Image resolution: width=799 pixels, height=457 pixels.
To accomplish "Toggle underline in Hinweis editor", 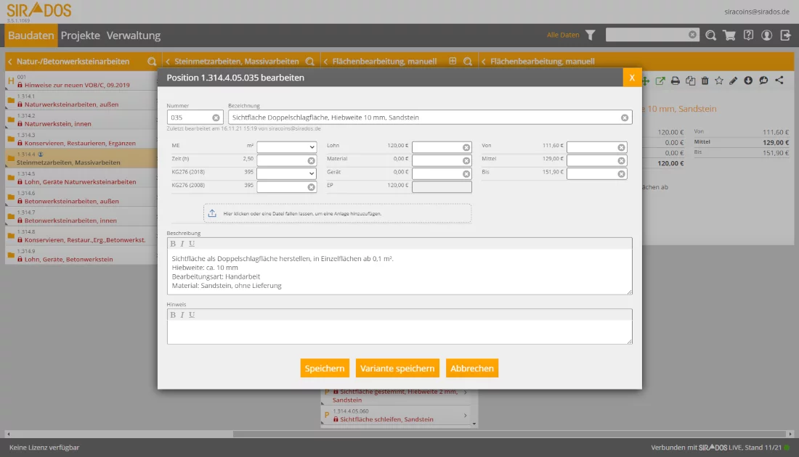I will click(191, 315).
